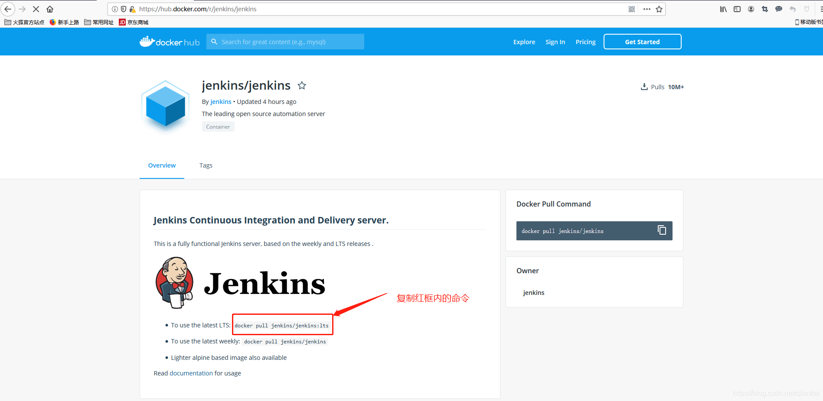Open the 移动版书签 bookmark folder
Viewport: 823px width, 401px height.
[809, 22]
